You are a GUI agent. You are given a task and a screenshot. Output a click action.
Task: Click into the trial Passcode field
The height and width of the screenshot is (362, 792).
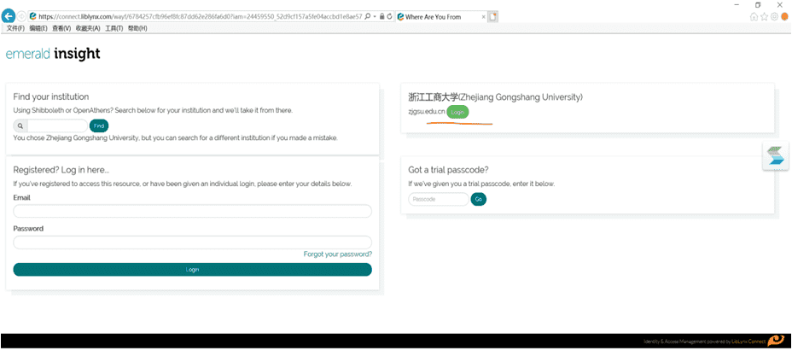[438, 199]
